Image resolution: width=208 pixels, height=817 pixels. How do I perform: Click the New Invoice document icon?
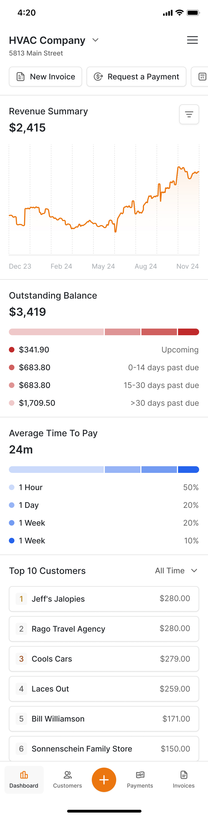click(x=21, y=77)
